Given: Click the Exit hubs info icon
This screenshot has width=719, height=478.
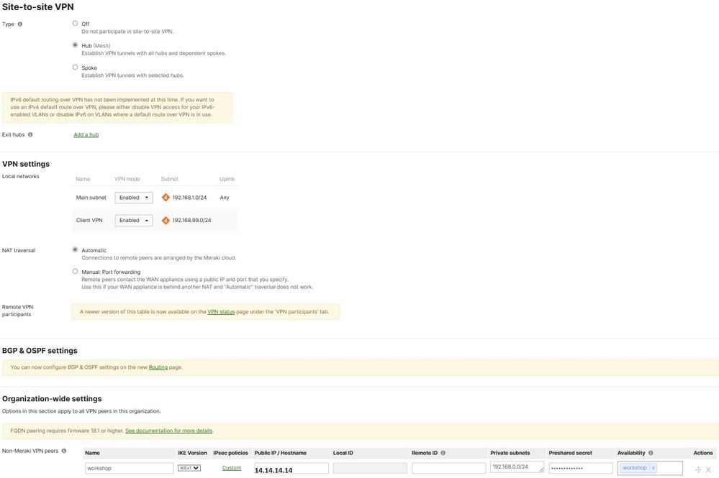Looking at the screenshot, I should [x=30, y=134].
